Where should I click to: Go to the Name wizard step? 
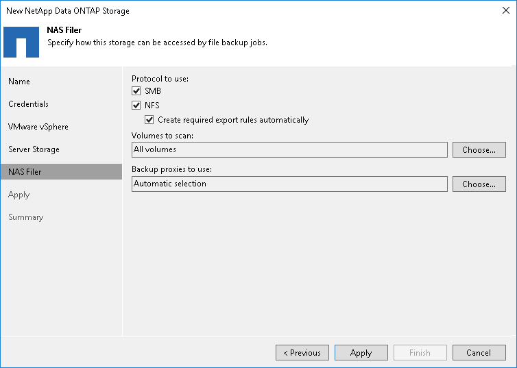[x=19, y=82]
